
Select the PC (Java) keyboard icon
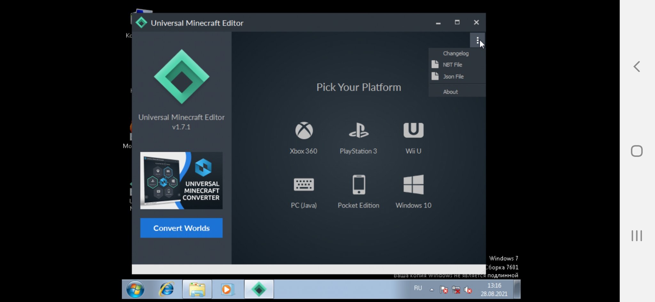pyautogui.click(x=304, y=184)
